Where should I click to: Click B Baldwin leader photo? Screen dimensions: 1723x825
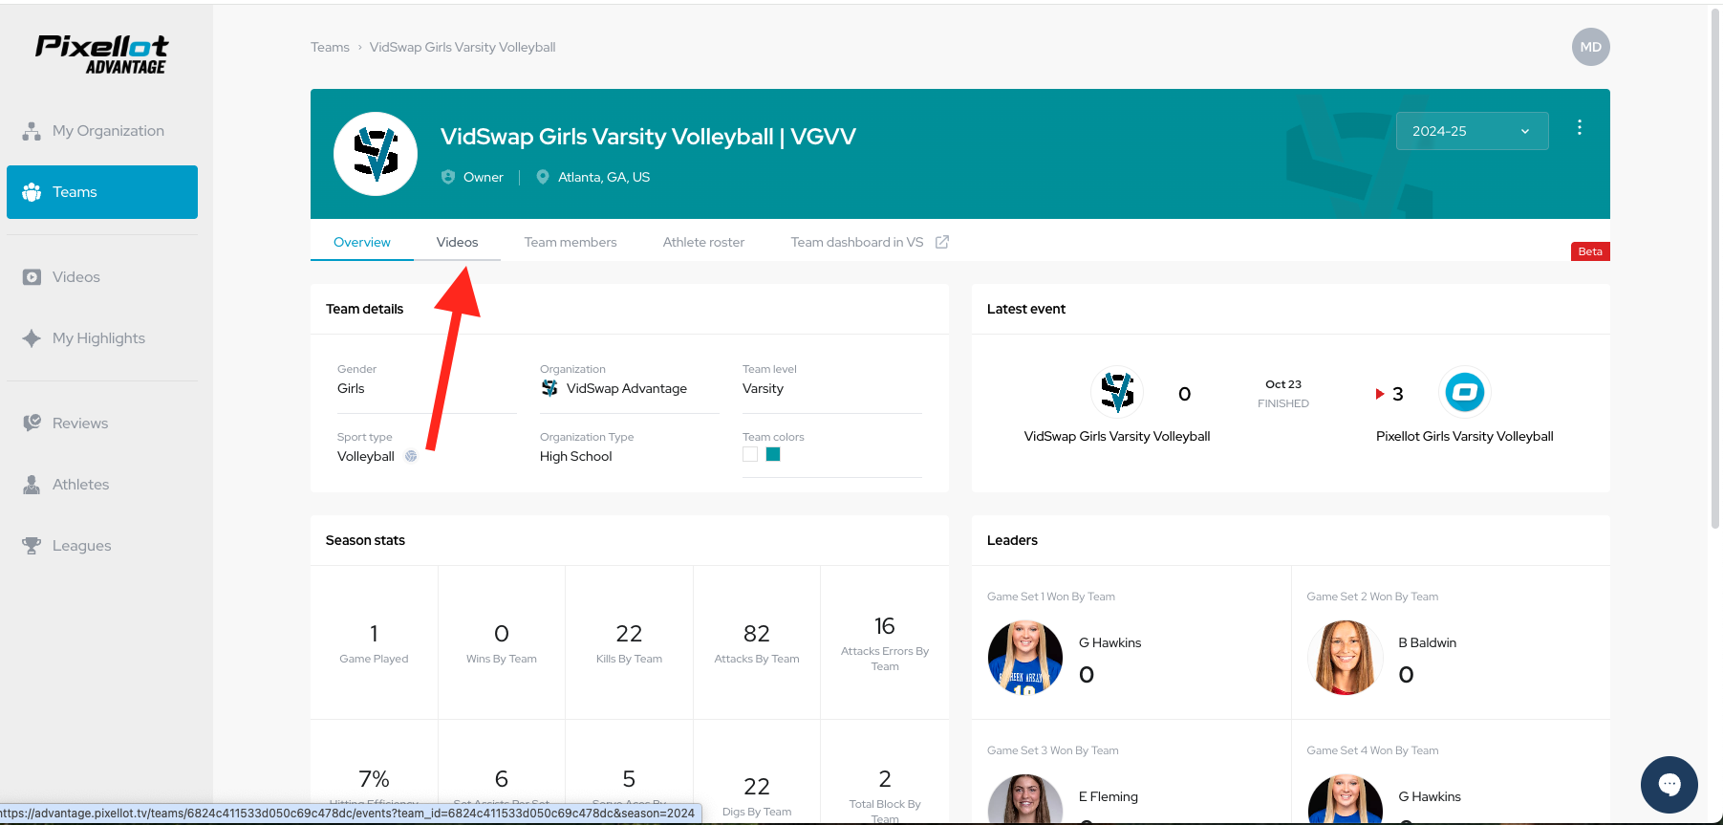[1345, 658]
